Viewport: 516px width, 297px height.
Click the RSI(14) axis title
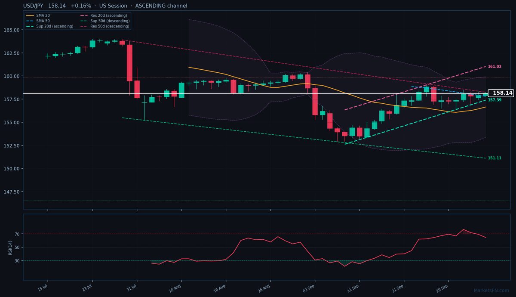coord(10,247)
